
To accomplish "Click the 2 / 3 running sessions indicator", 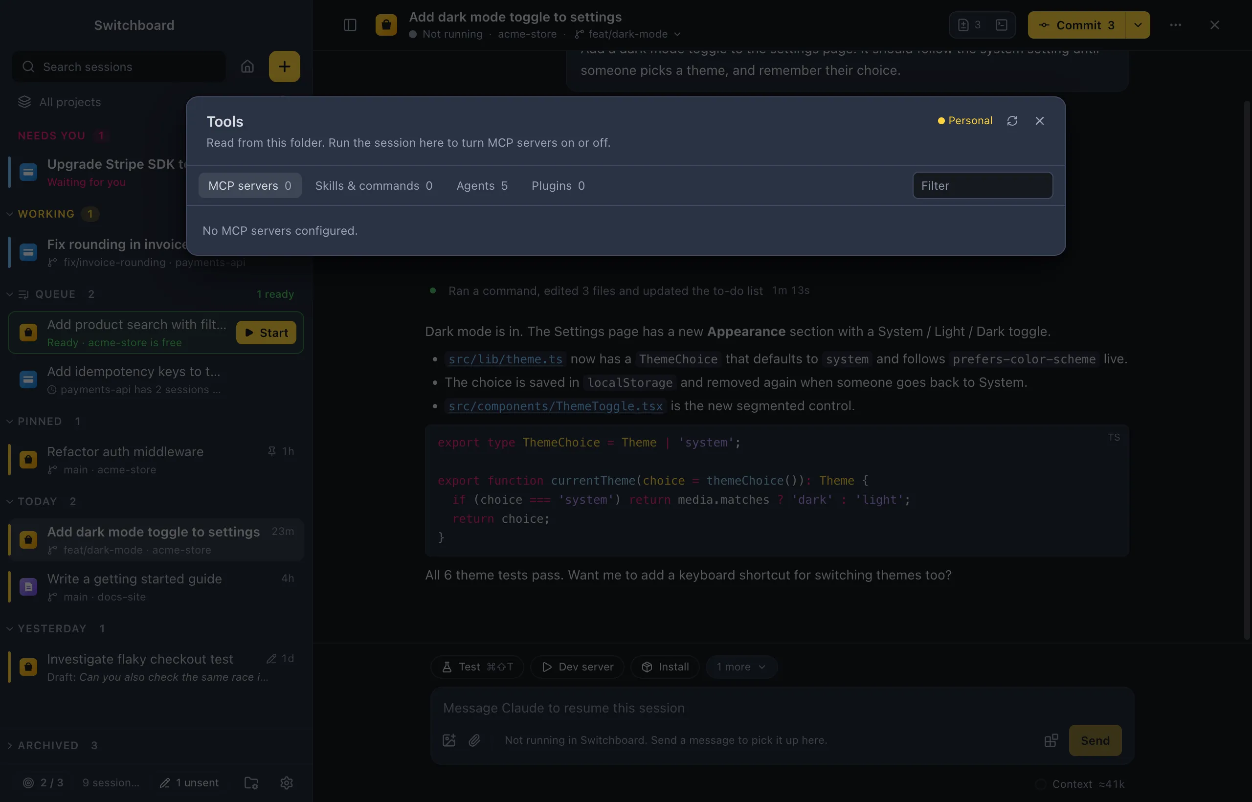I will point(43,783).
